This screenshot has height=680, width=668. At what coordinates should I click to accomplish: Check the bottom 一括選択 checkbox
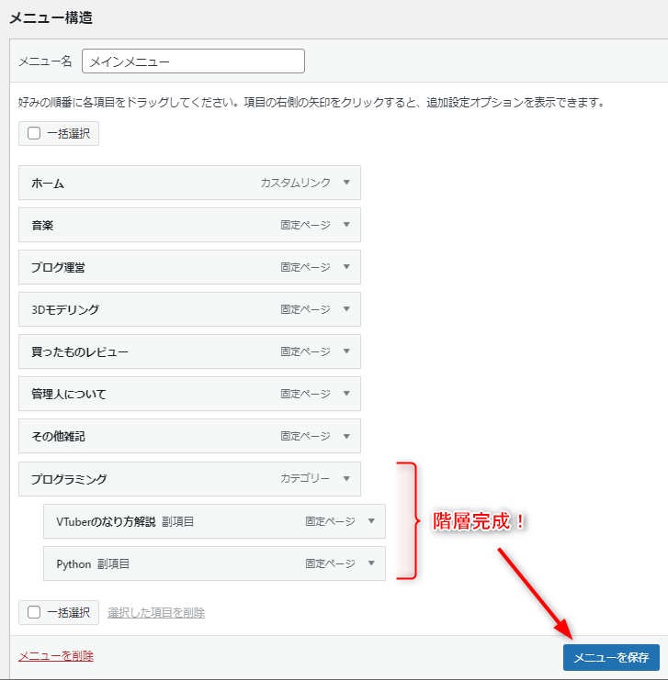pyautogui.click(x=34, y=612)
